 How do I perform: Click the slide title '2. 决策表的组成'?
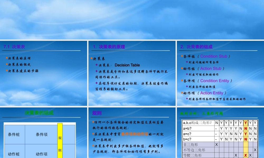tap(196, 47)
